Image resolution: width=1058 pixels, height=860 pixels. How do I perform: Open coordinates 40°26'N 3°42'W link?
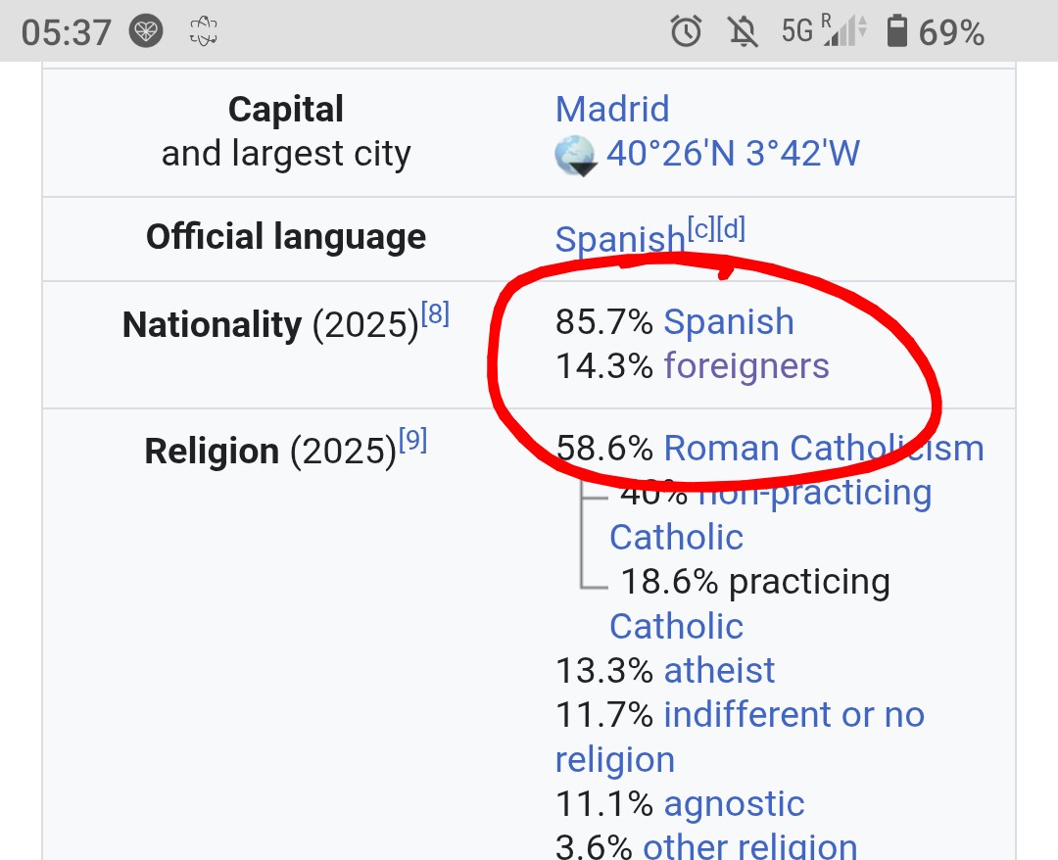tap(733, 153)
